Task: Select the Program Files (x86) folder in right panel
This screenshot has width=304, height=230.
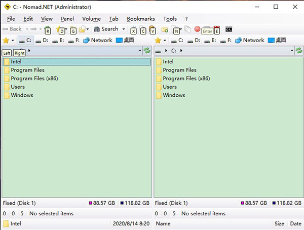Action: 186,79
